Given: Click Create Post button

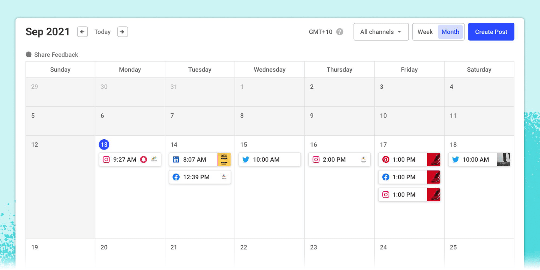Looking at the screenshot, I should tap(491, 32).
